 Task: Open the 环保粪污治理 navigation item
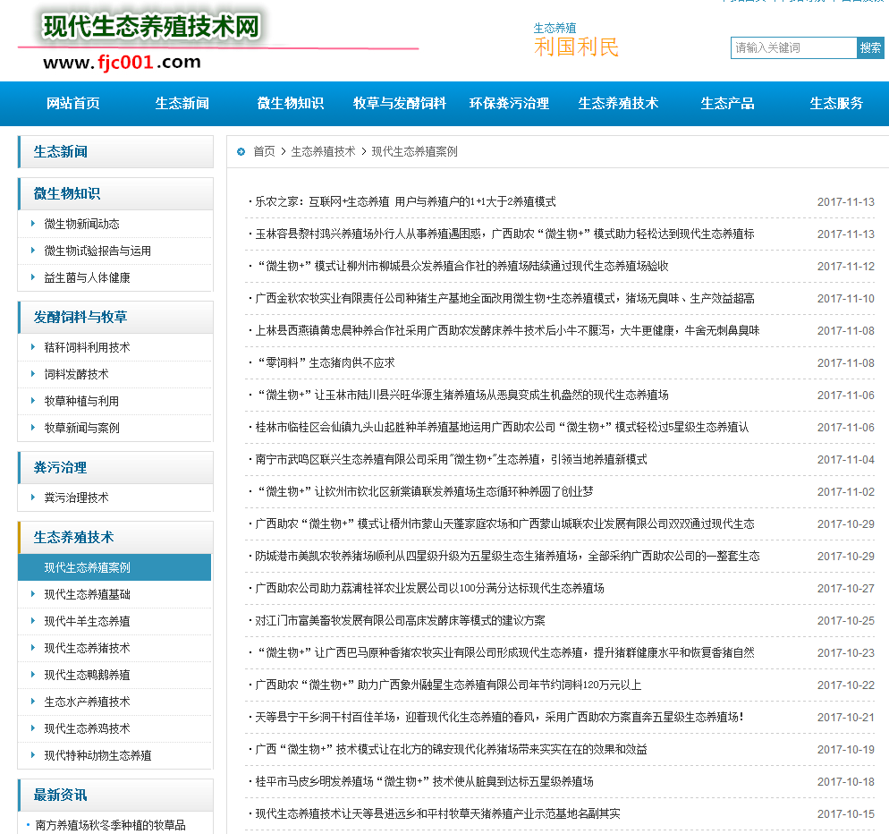pyautogui.click(x=508, y=104)
